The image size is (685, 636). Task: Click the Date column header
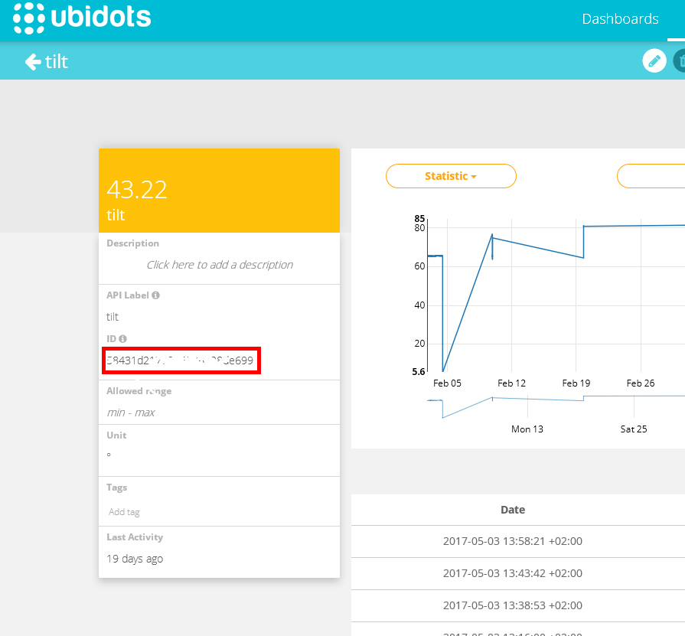(x=513, y=510)
